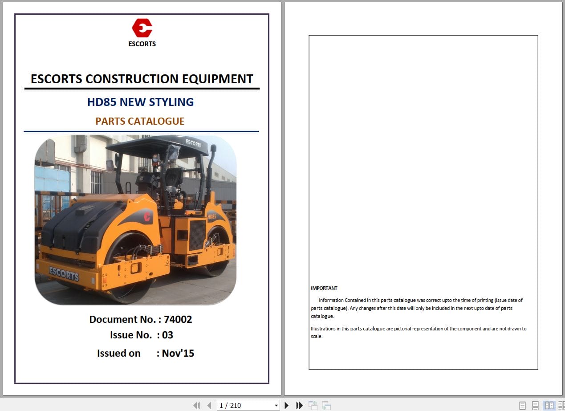Viewport: 565px width, 411px height.
Task: Jump to the last page
Action: (x=300, y=405)
